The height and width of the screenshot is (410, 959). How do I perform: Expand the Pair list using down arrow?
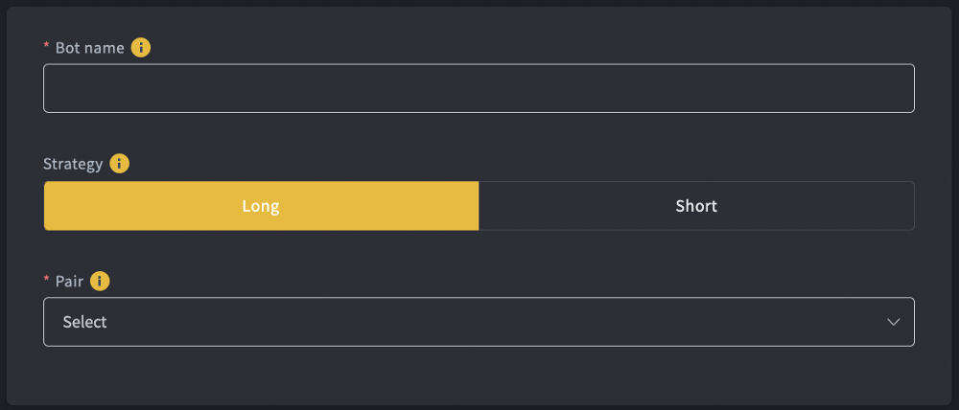[x=893, y=322]
